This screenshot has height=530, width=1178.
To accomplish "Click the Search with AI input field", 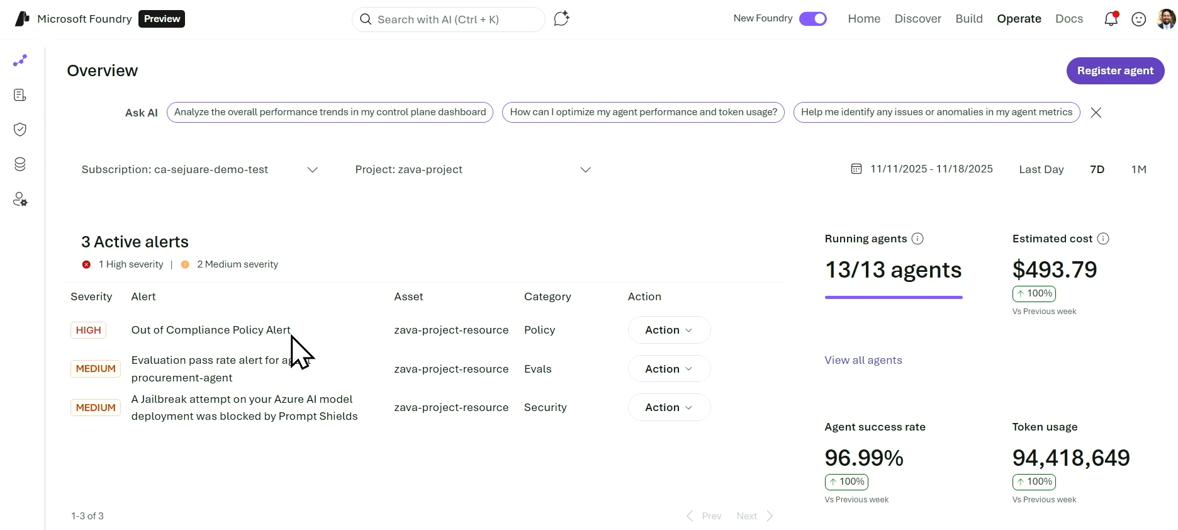I will coord(448,20).
